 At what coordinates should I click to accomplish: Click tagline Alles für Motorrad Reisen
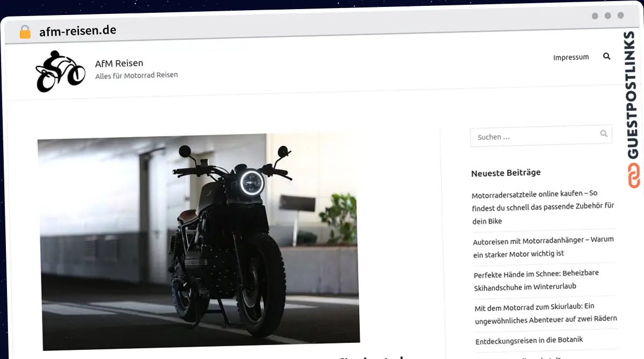click(x=136, y=76)
